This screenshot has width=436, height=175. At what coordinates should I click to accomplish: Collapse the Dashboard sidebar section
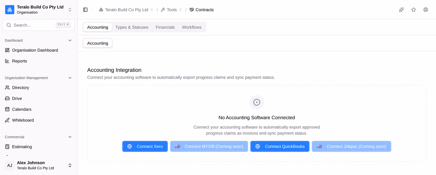tap(70, 40)
